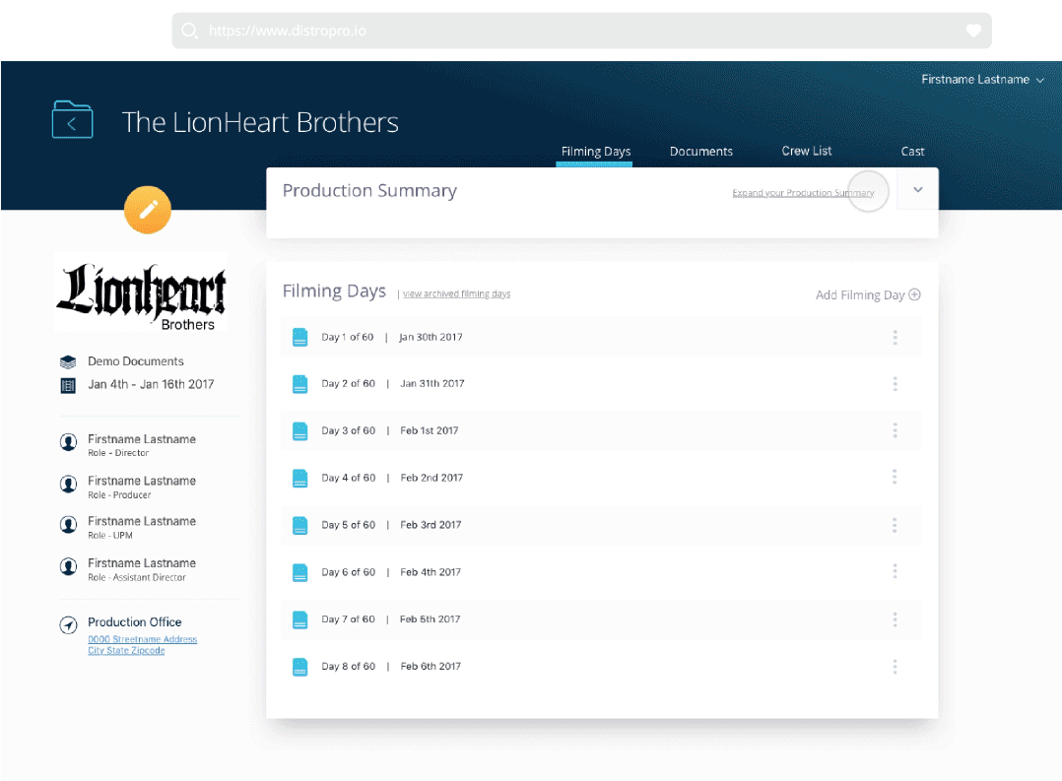Click view archived filming days link
The width and height of the screenshot is (1062, 781).
point(456,294)
